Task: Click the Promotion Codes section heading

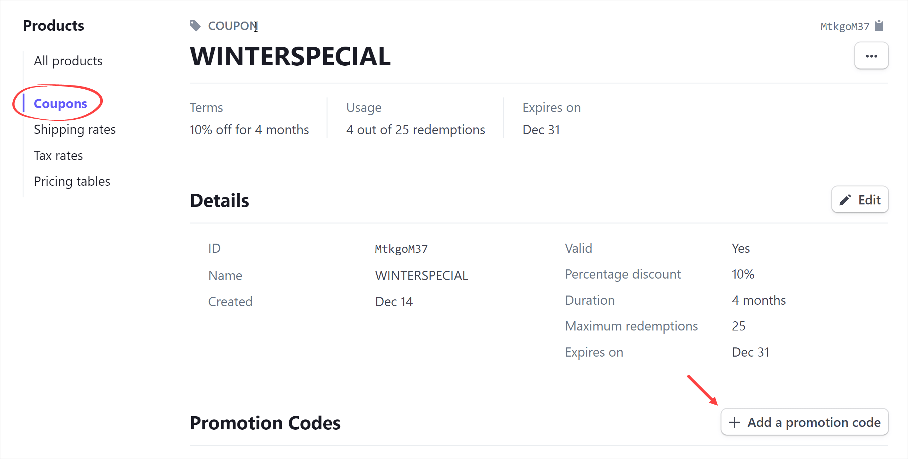Action: click(x=265, y=422)
